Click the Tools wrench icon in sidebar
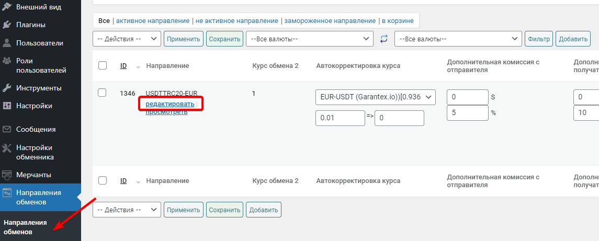Screen dimensions: 599x241 7,88
